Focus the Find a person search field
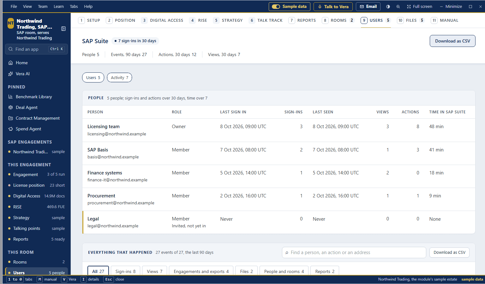 click(x=354, y=253)
